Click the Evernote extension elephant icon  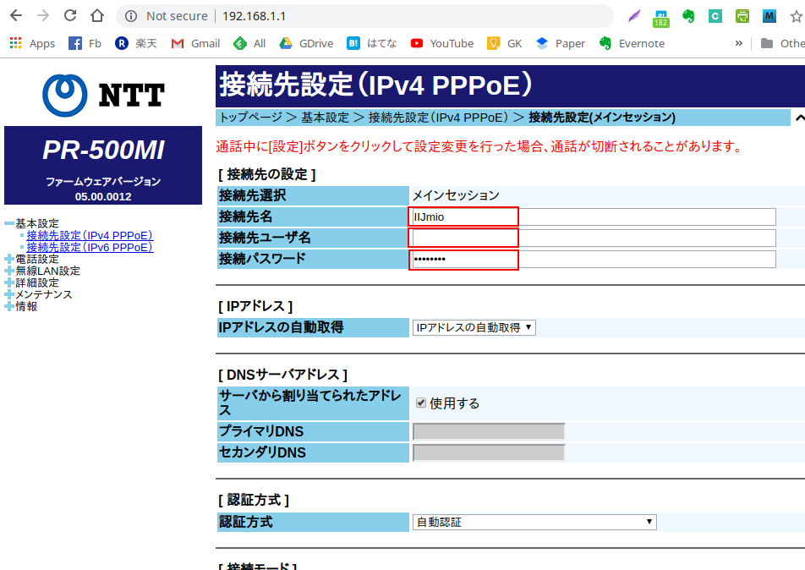point(688,16)
